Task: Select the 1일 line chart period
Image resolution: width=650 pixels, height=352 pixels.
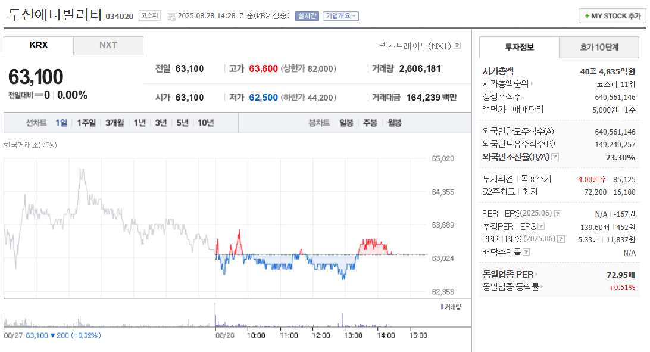Action: (61, 123)
